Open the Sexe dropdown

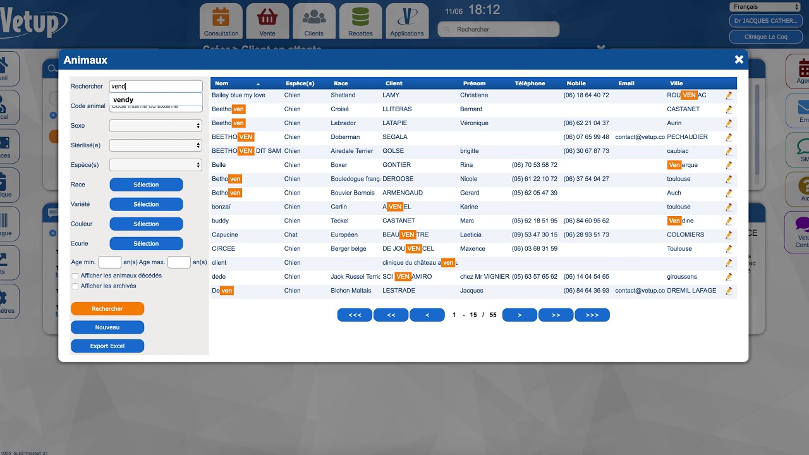click(x=155, y=126)
